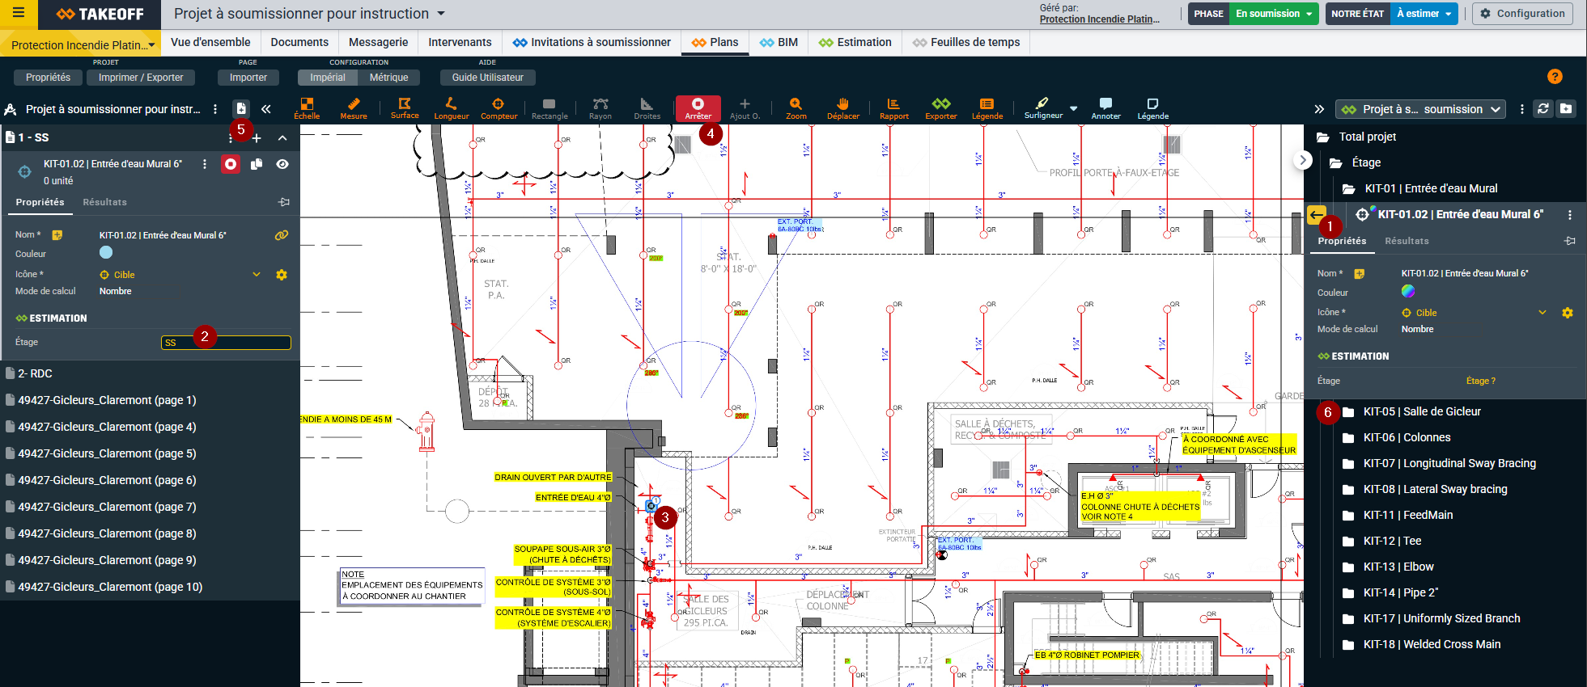Choose the Longueur length tool

451,108
